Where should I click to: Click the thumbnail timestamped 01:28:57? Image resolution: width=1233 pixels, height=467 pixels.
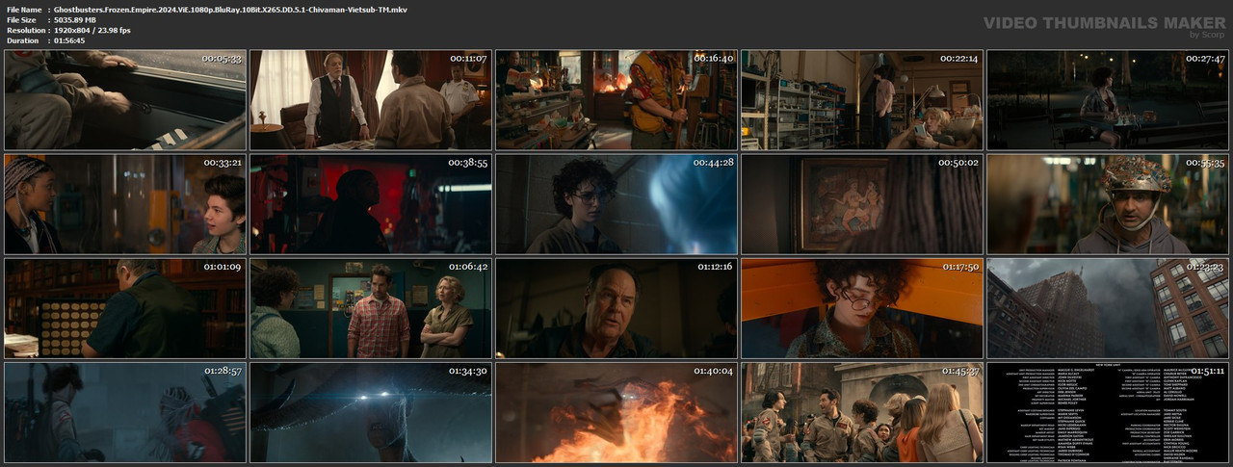click(125, 412)
